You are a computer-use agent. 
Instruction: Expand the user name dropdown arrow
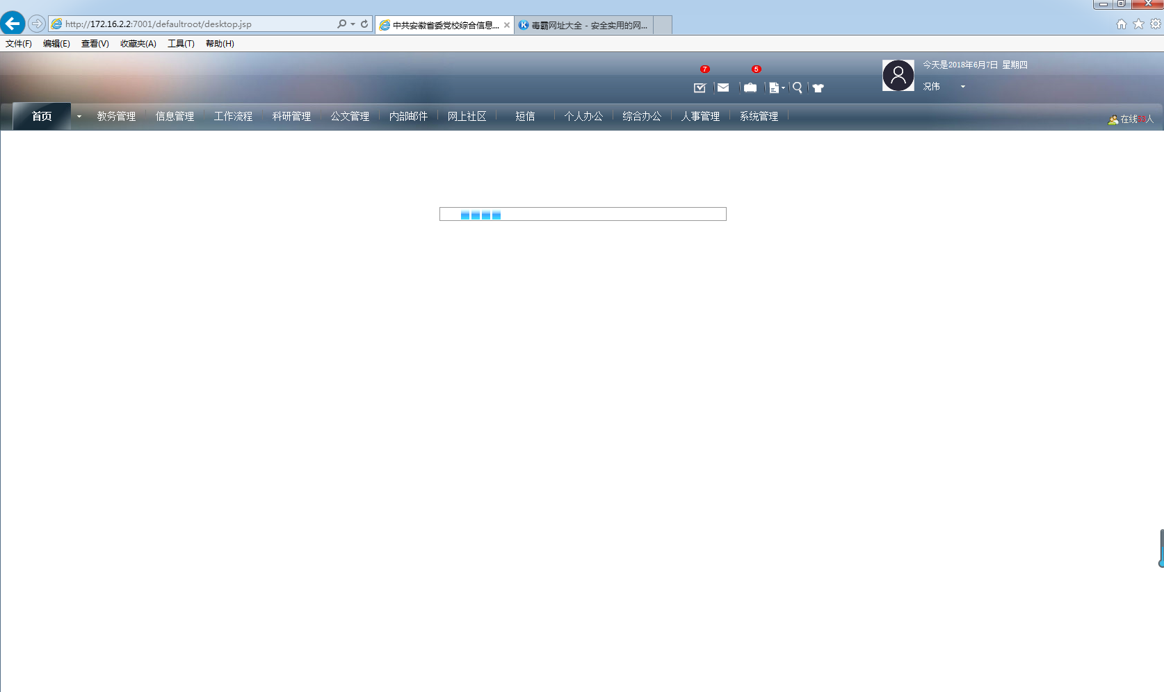pos(963,87)
